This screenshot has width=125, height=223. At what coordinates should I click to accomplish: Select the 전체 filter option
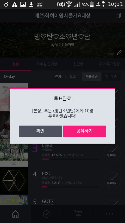(x=58, y=77)
